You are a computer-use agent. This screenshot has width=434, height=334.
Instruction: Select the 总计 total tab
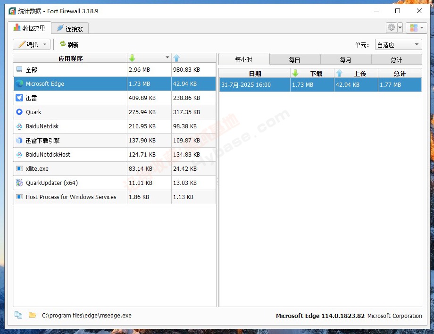(397, 60)
